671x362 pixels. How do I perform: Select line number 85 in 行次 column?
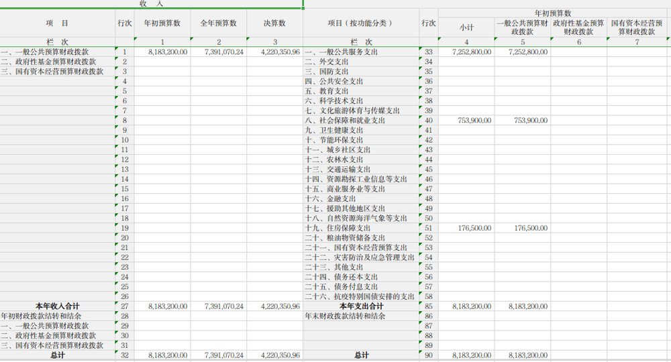pos(429,306)
